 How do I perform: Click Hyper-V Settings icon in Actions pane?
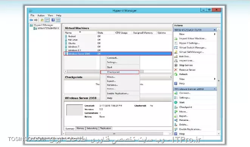click(176, 43)
